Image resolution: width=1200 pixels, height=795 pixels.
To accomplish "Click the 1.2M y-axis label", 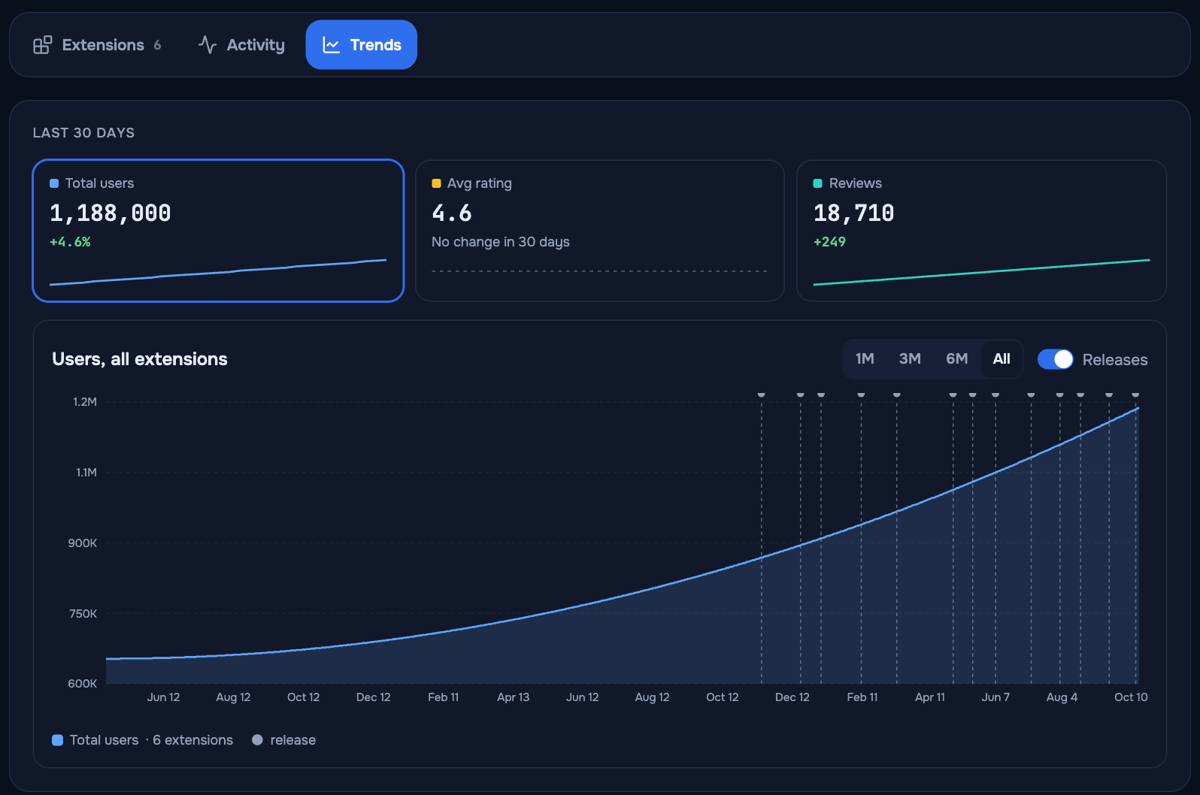I will [85, 402].
